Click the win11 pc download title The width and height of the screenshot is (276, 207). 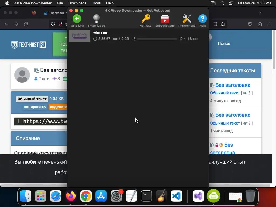click(100, 33)
